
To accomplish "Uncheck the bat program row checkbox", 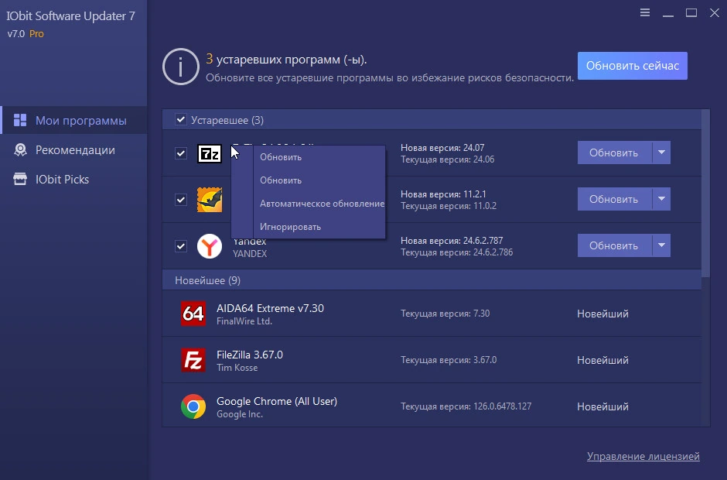I will [x=181, y=200].
